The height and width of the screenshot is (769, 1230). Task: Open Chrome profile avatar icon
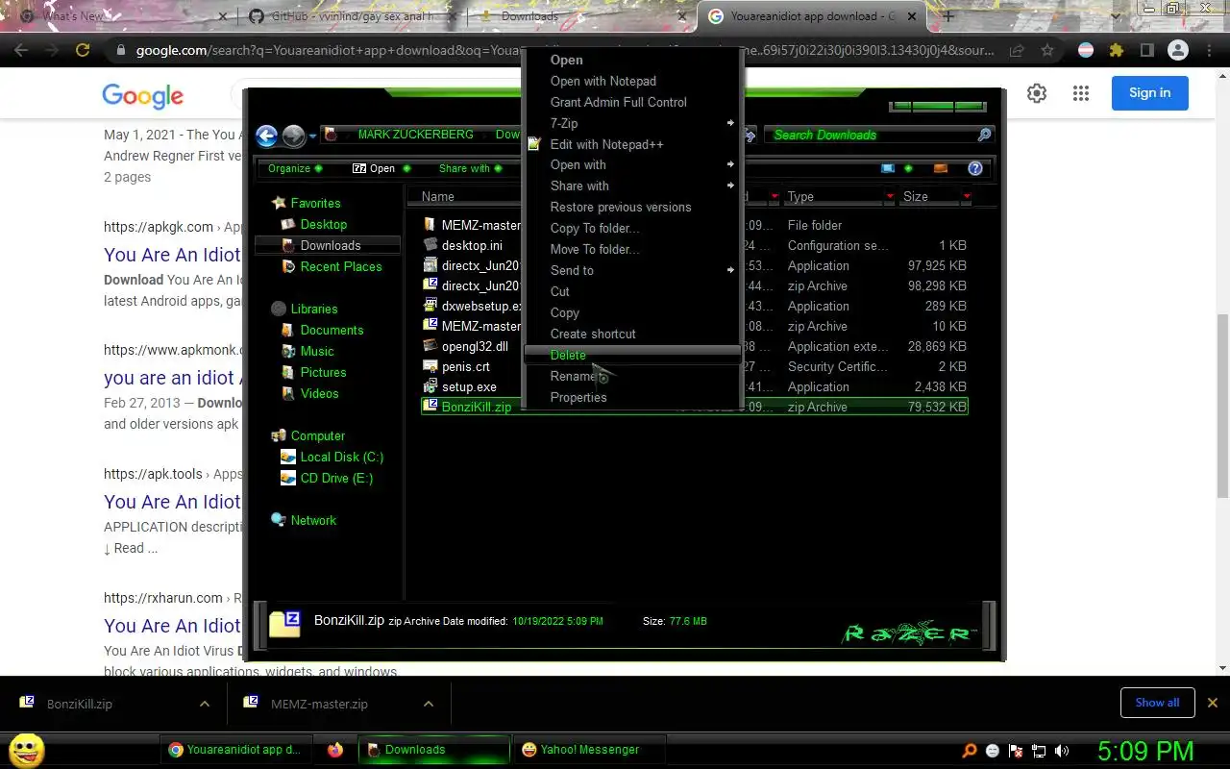click(1177, 50)
